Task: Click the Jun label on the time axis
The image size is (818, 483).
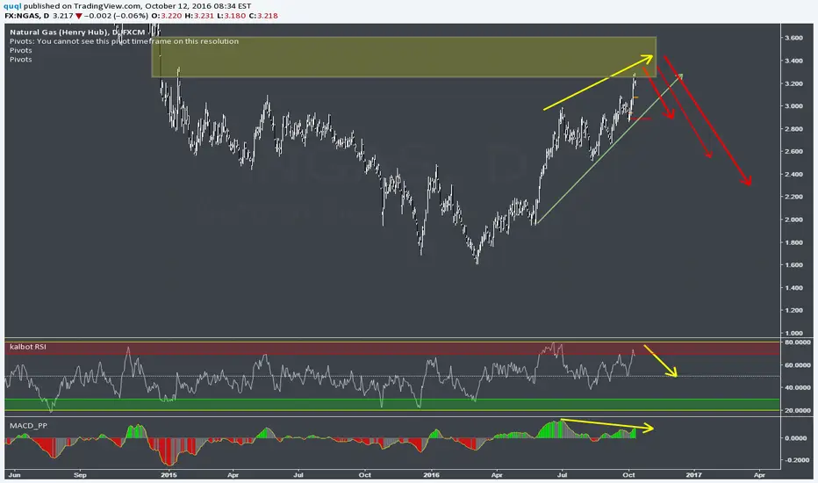Action: [x=15, y=475]
